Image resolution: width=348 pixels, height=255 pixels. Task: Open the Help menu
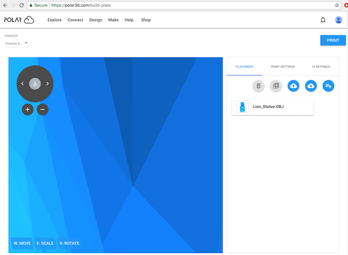point(129,20)
